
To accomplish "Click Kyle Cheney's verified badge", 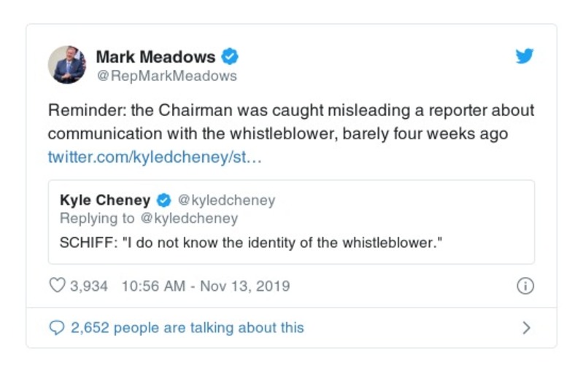I will click(165, 200).
